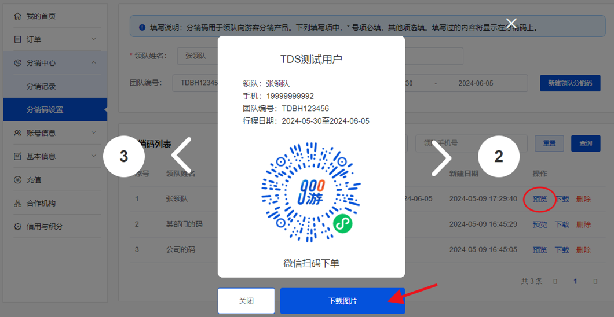Click the 查询 button
Image resolution: width=614 pixels, height=317 pixels.
pos(586,143)
